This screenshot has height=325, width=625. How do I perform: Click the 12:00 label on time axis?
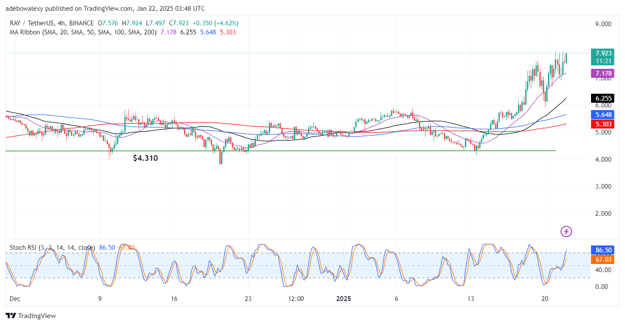[x=296, y=298]
